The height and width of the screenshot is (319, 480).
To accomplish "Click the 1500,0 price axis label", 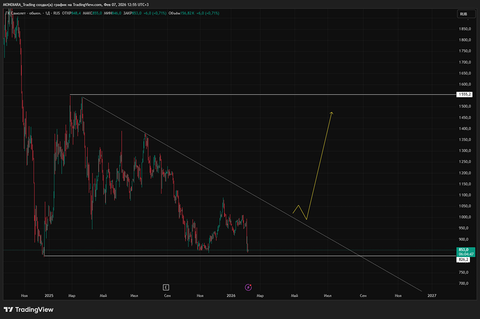I will [x=465, y=106].
